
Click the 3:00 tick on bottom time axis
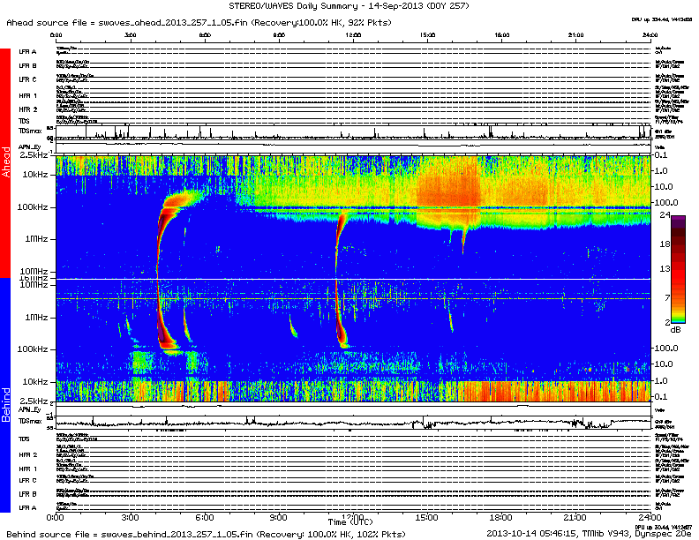[x=130, y=517]
